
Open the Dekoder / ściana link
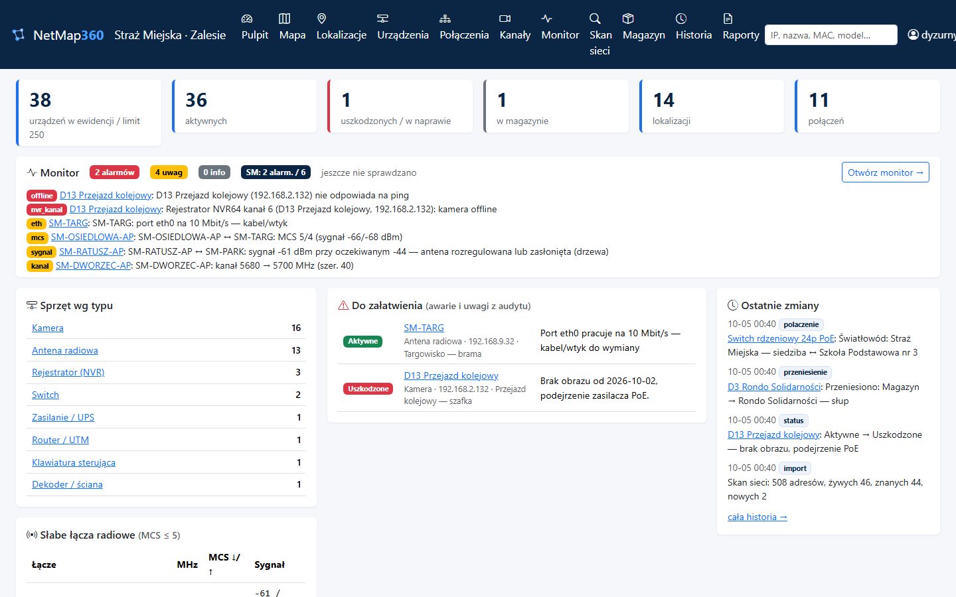click(x=67, y=484)
